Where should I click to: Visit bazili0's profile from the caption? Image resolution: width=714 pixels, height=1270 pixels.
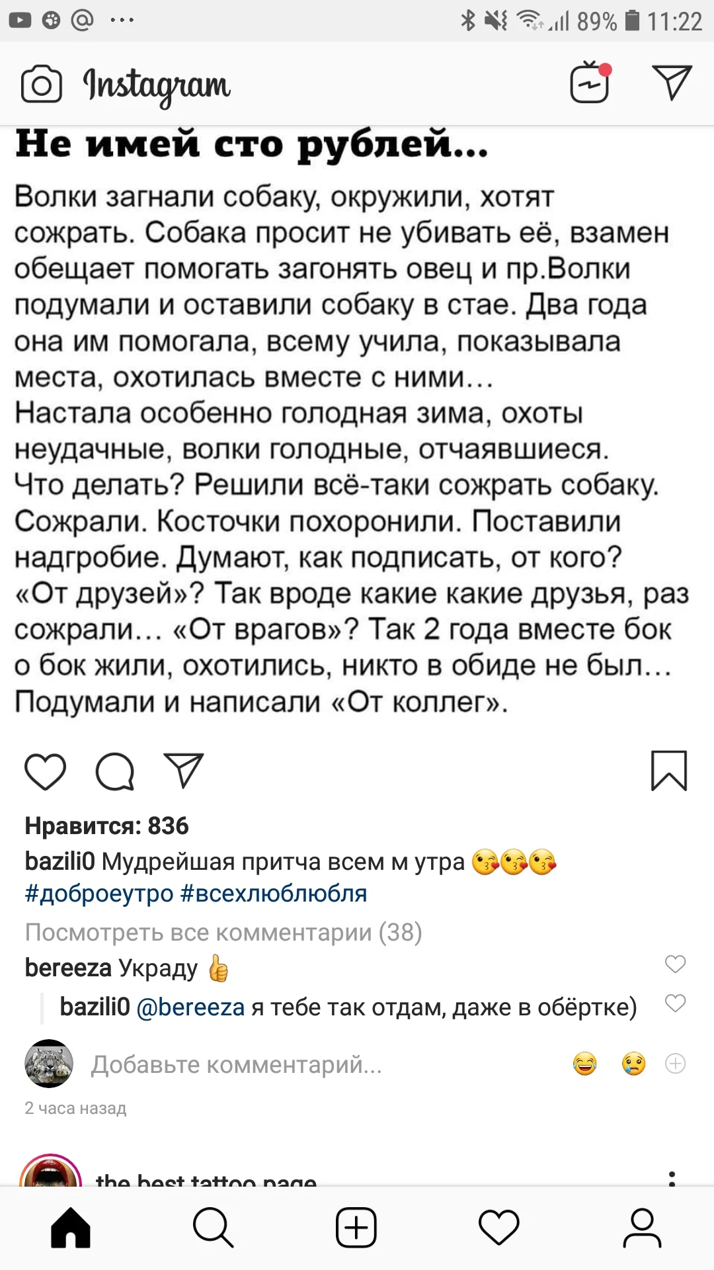pos(59,861)
